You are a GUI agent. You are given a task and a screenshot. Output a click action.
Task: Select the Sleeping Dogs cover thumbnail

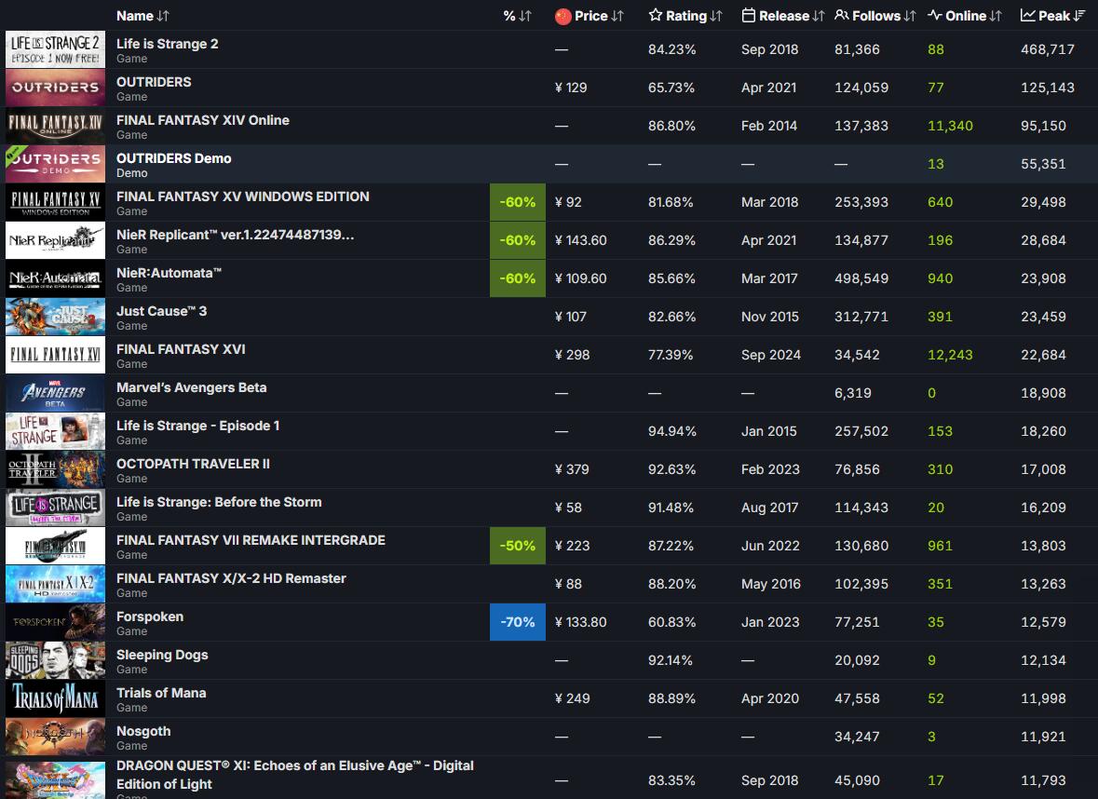(x=55, y=660)
